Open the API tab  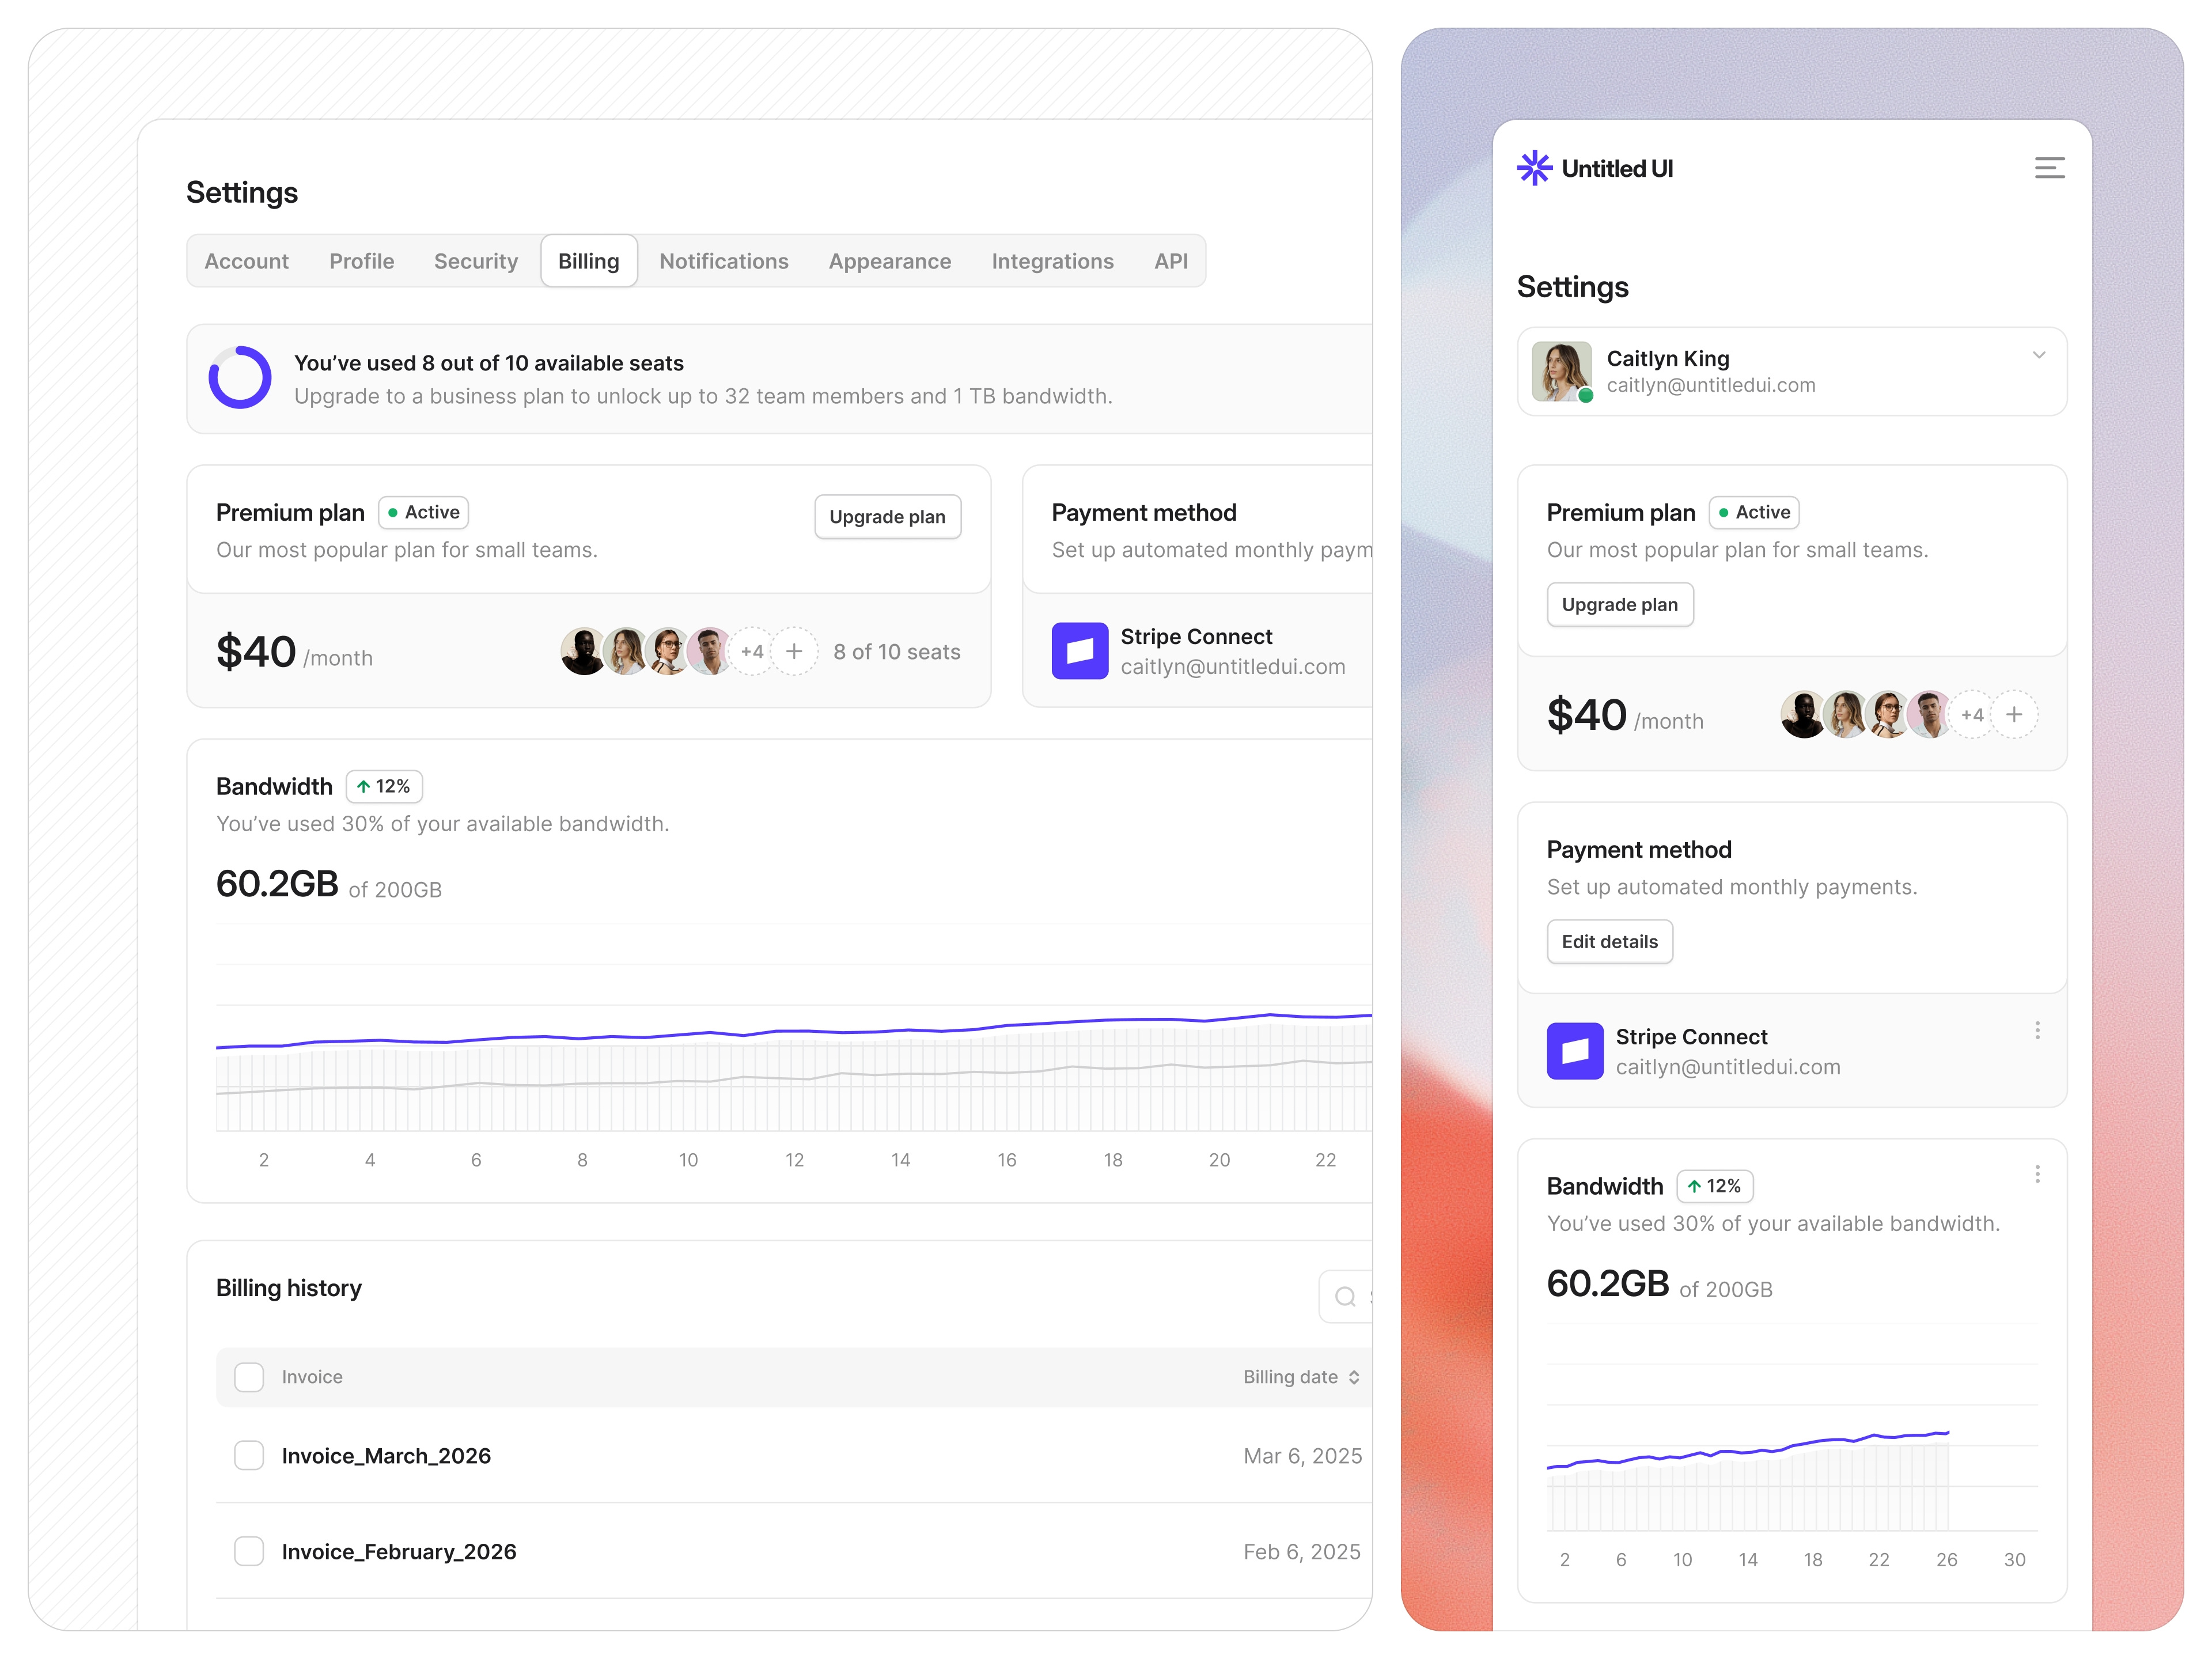(x=1171, y=261)
